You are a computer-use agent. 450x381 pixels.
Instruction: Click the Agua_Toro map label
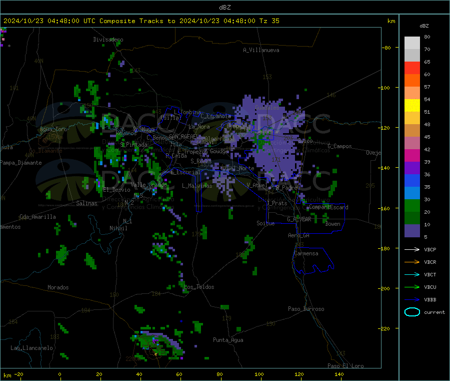click(53, 129)
